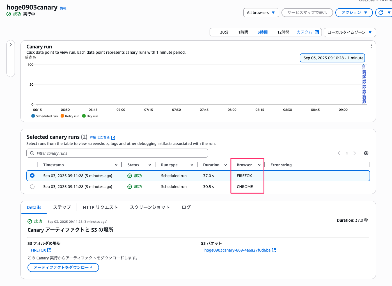This screenshot has width=392, height=286.
Task: Click Scheduled run cell in FIREFOX row
Action: pyautogui.click(x=174, y=176)
